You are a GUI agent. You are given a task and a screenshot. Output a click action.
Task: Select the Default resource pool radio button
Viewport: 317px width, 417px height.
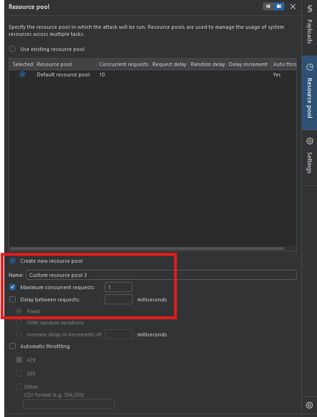coord(22,75)
